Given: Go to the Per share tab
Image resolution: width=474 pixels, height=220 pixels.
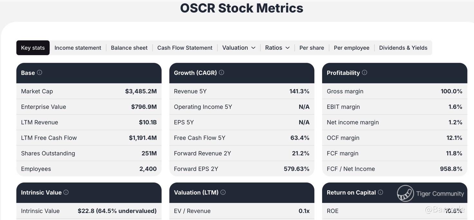Looking at the screenshot, I should (x=312, y=48).
